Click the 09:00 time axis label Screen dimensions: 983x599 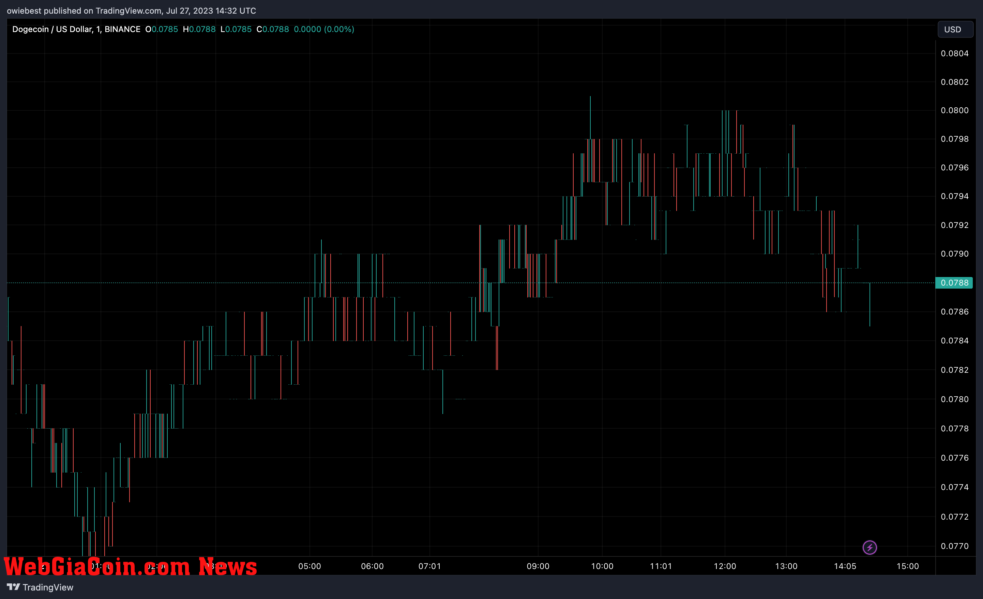(538, 566)
